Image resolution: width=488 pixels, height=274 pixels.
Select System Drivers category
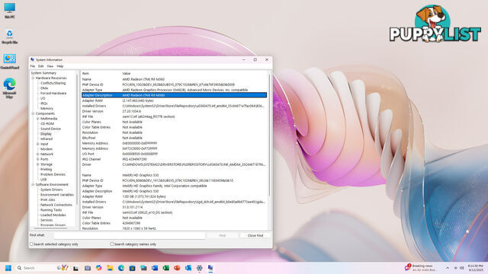point(51,190)
